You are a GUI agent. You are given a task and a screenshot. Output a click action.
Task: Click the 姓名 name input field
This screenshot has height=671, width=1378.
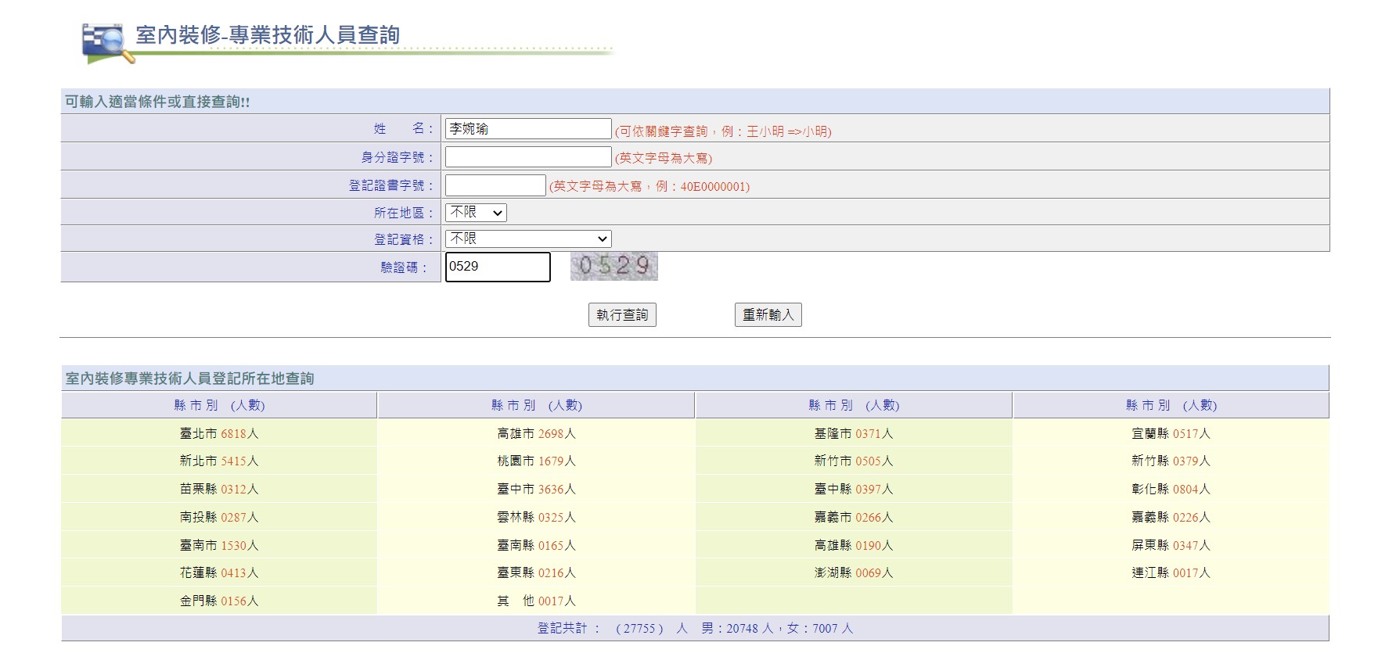[527, 129]
